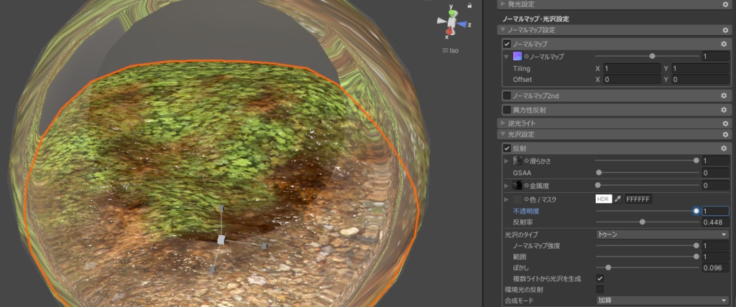The height and width of the screenshot is (307, 736).
Task: Open gear menu on ノーマルマップ checkbox row
Action: [723, 44]
